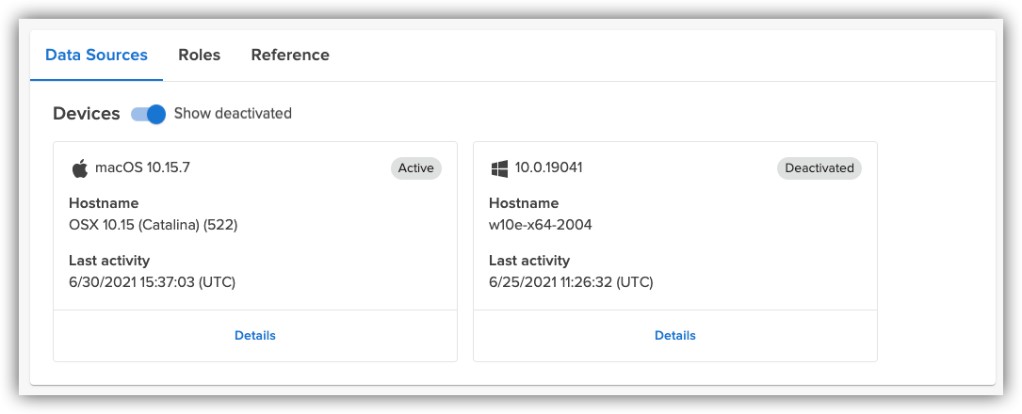Toggle the Show deactivated switch
The height and width of the screenshot is (414, 1022).
click(149, 114)
